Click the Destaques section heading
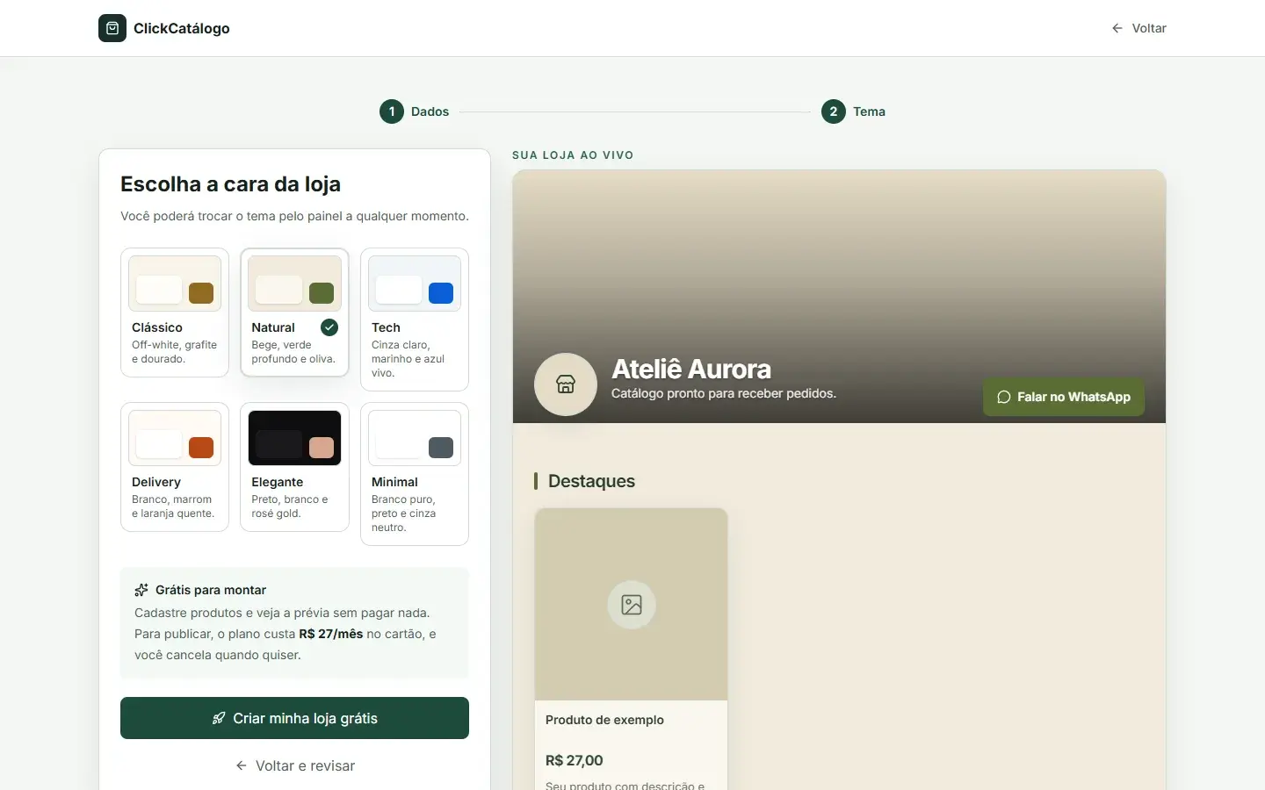Image resolution: width=1265 pixels, height=790 pixels. [x=591, y=481]
